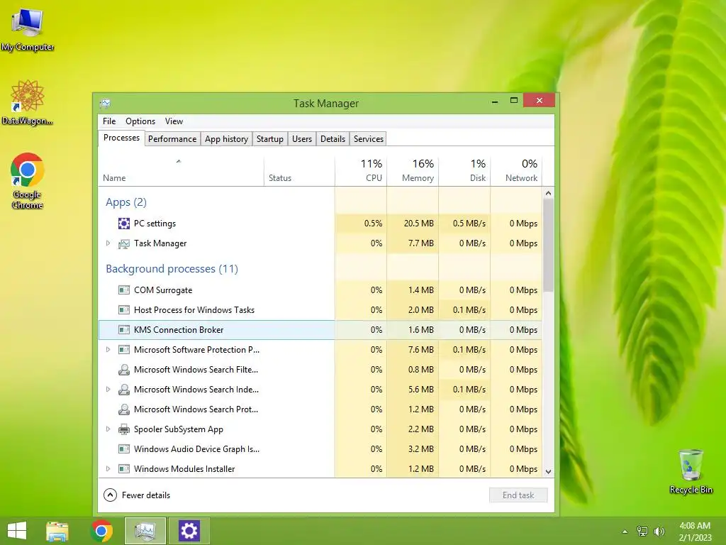726x545 pixels.
Task: Click the KMS Connection Broker process icon
Action: (x=123, y=330)
